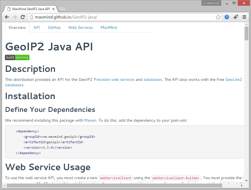Maximize the browser window

pyautogui.click(x=234, y=3)
